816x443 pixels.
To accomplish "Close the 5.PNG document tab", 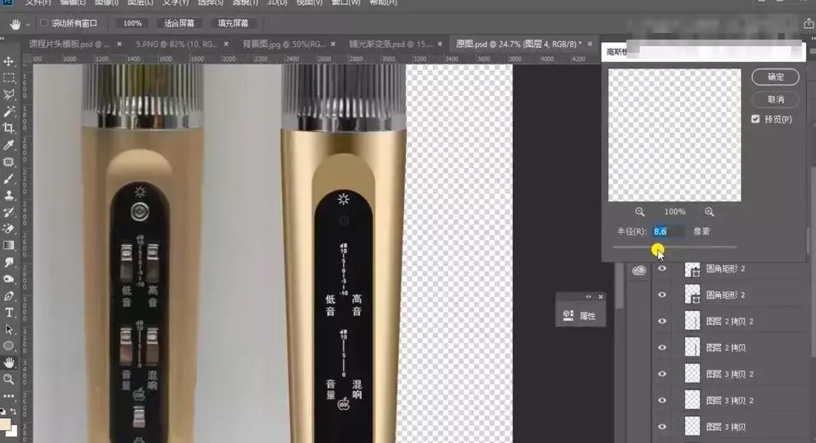I will click(x=227, y=45).
